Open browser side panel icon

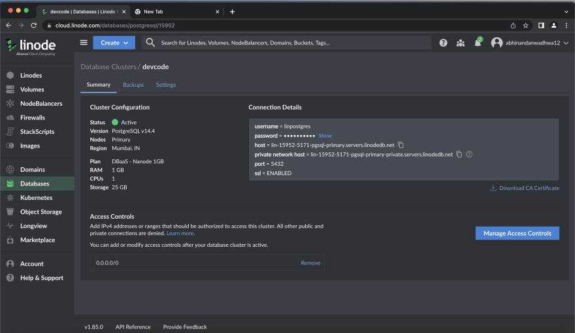click(x=541, y=25)
